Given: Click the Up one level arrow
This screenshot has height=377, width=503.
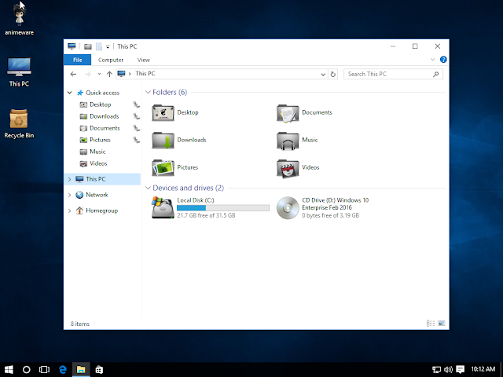Looking at the screenshot, I should tap(109, 74).
